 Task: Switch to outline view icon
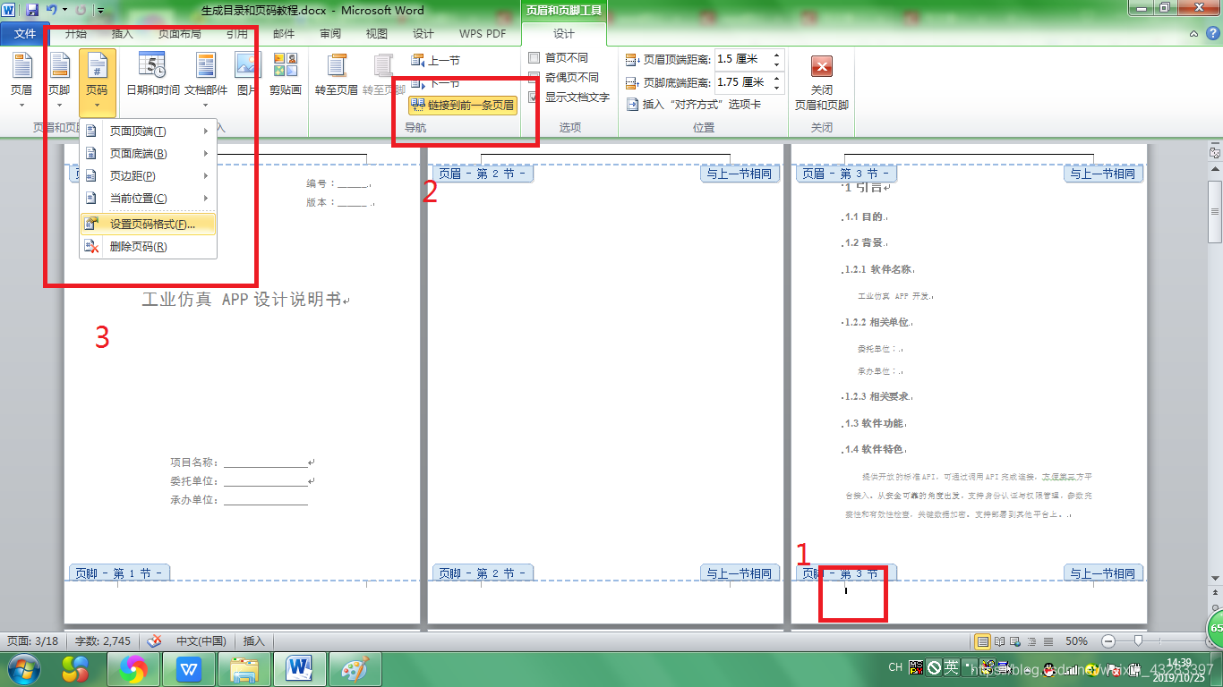point(1031,641)
